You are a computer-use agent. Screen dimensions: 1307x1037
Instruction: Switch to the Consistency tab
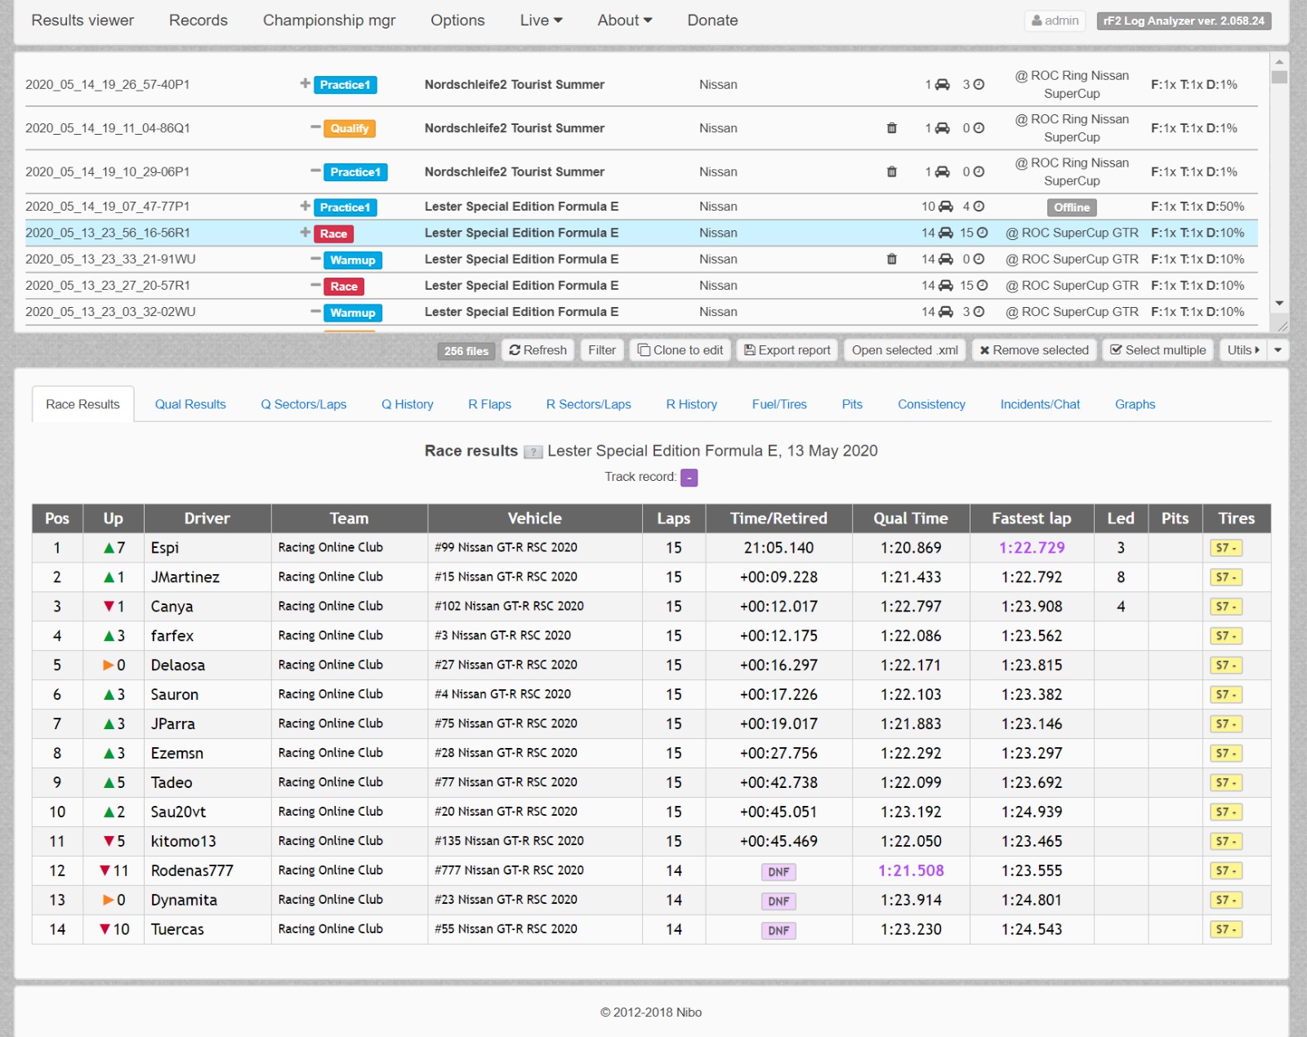click(931, 405)
